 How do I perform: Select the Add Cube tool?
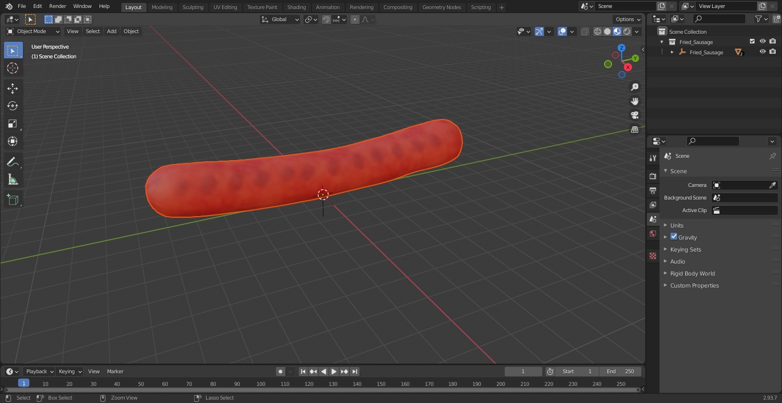[13, 199]
